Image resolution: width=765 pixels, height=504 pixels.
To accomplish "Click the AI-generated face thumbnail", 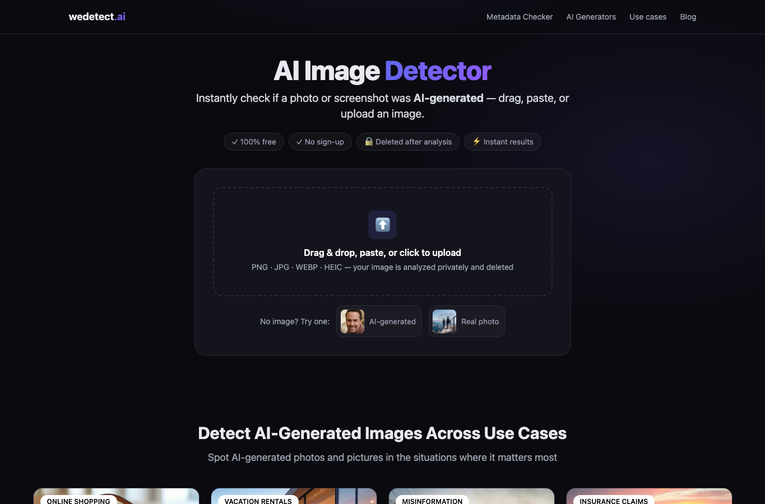I will point(353,321).
